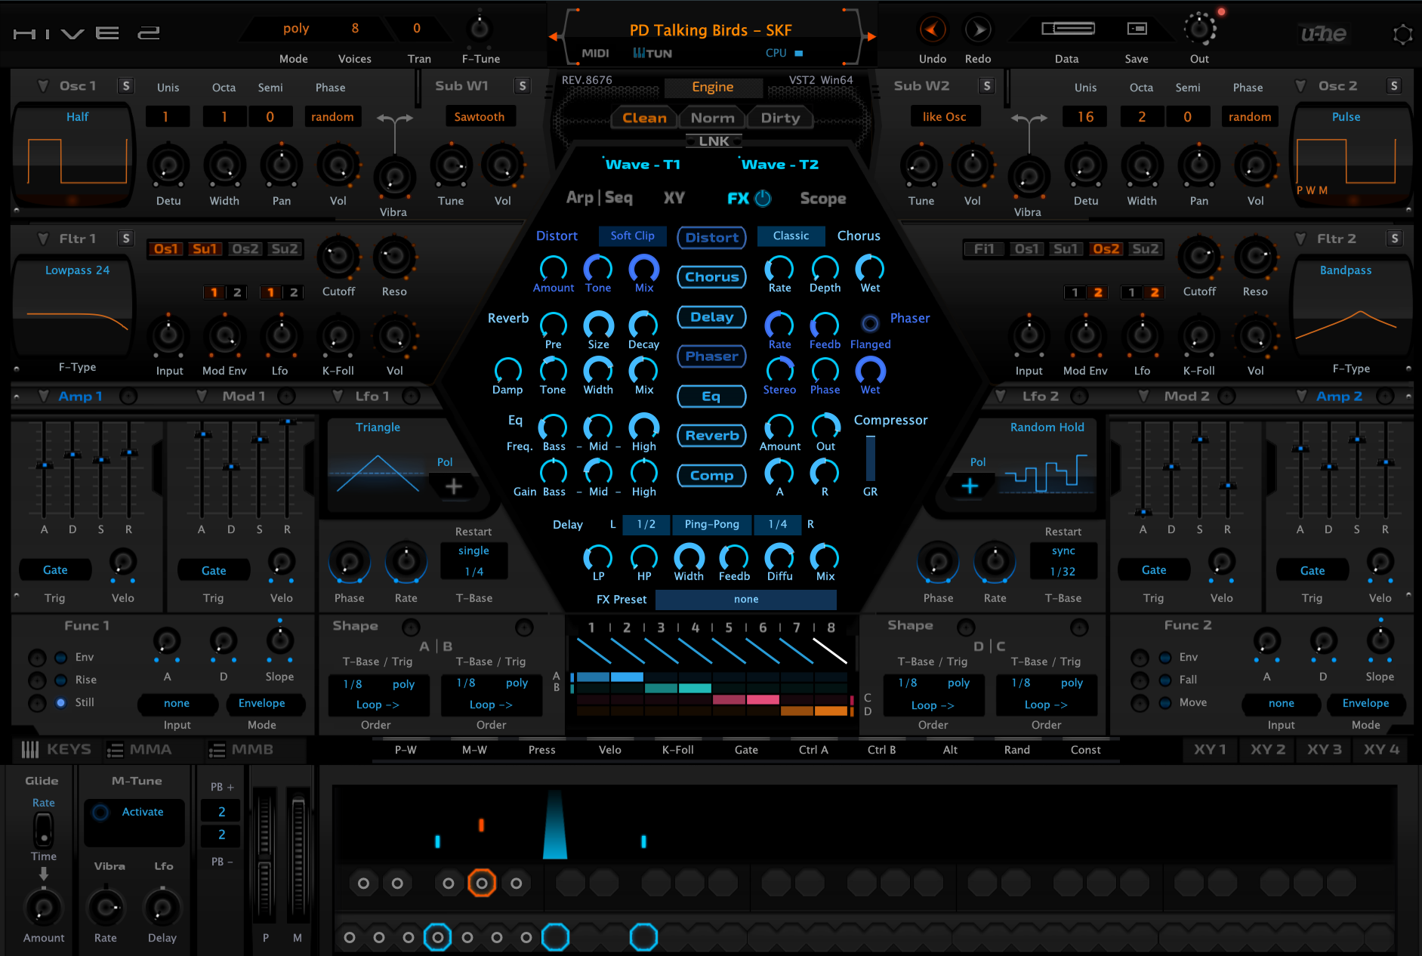
Task: Switch to the Scope view tab
Action: (x=823, y=199)
